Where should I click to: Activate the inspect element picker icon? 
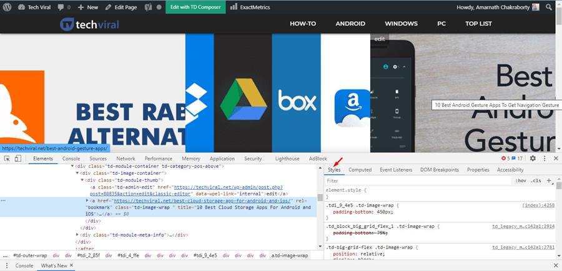[x=7, y=159]
